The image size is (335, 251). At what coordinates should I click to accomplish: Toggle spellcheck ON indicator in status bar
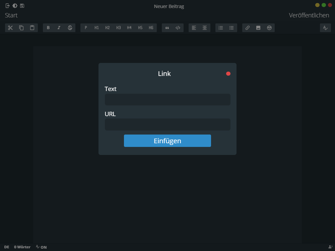(41, 247)
